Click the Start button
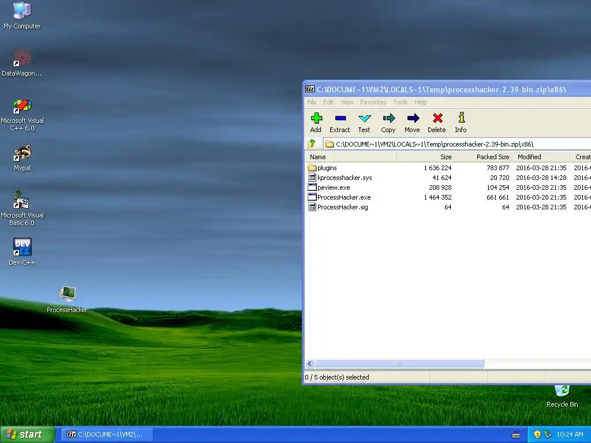Viewport: 591px width, 443px height. click(x=28, y=434)
